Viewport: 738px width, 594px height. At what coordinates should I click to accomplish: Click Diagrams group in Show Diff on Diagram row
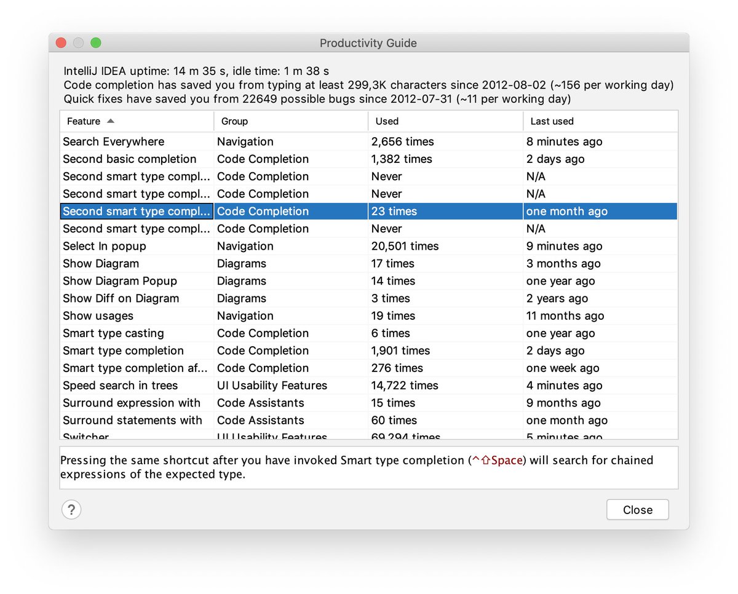coord(291,298)
